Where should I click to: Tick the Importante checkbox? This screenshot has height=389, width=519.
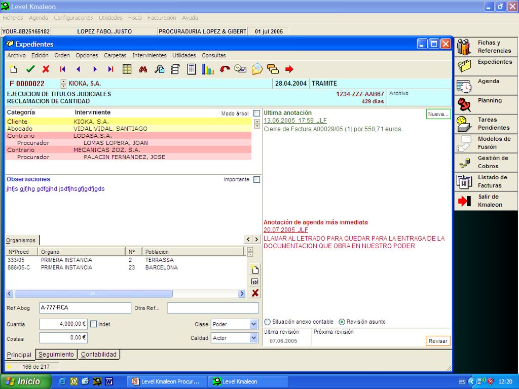(x=256, y=180)
